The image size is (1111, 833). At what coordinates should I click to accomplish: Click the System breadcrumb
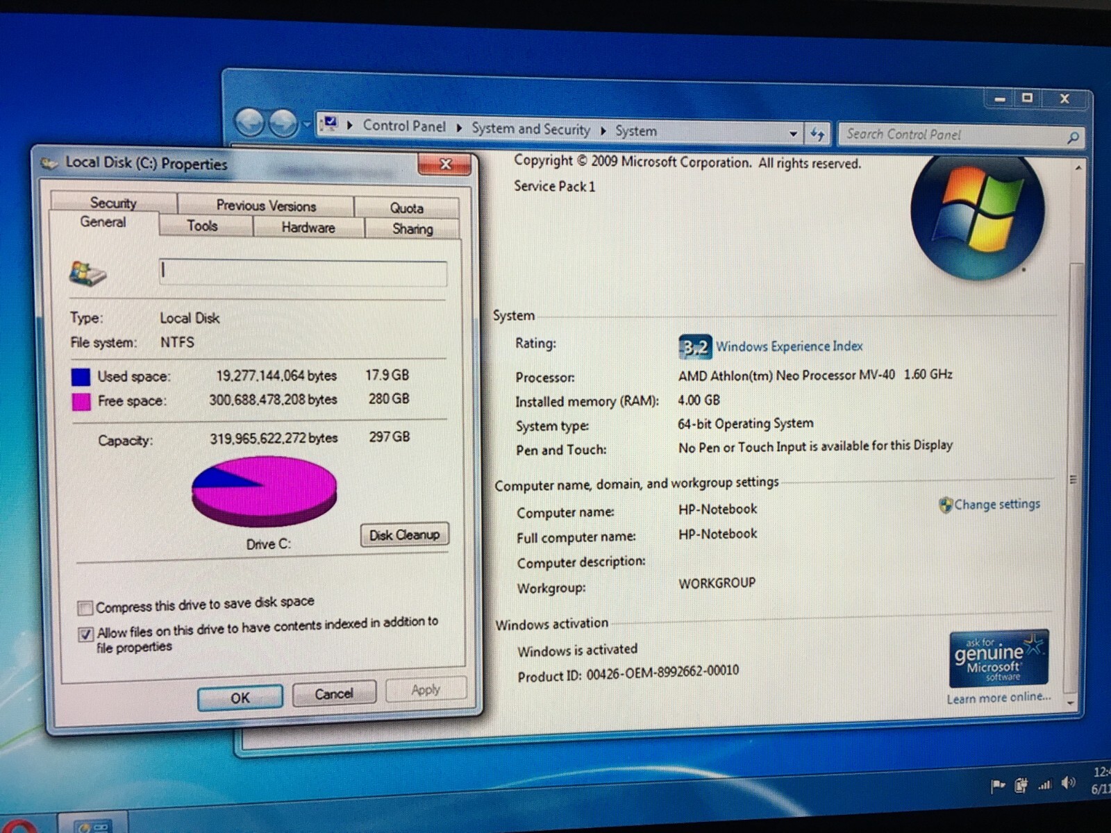pyautogui.click(x=635, y=131)
